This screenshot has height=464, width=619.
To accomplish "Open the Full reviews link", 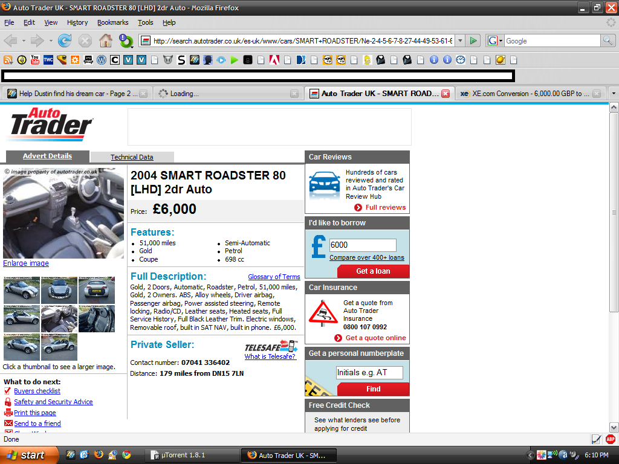I will pos(385,208).
